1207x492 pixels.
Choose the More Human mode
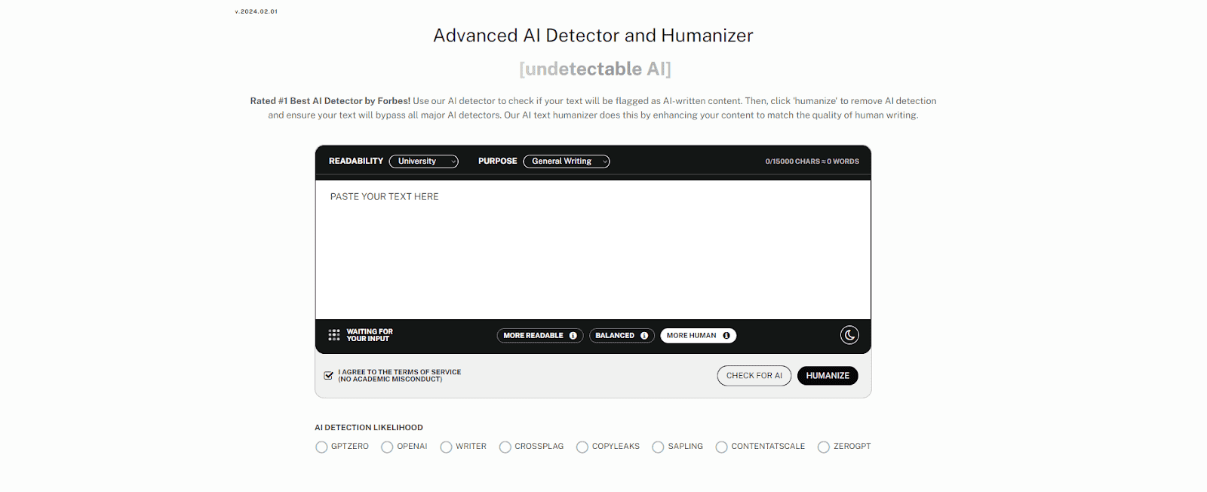(x=699, y=336)
